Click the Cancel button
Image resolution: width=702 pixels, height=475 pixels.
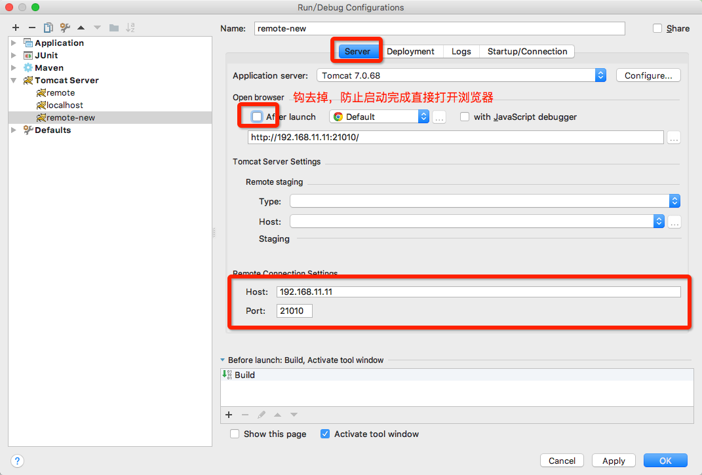(x=562, y=461)
